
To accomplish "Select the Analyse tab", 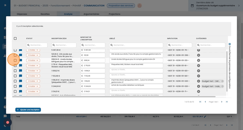I will 68,14.
